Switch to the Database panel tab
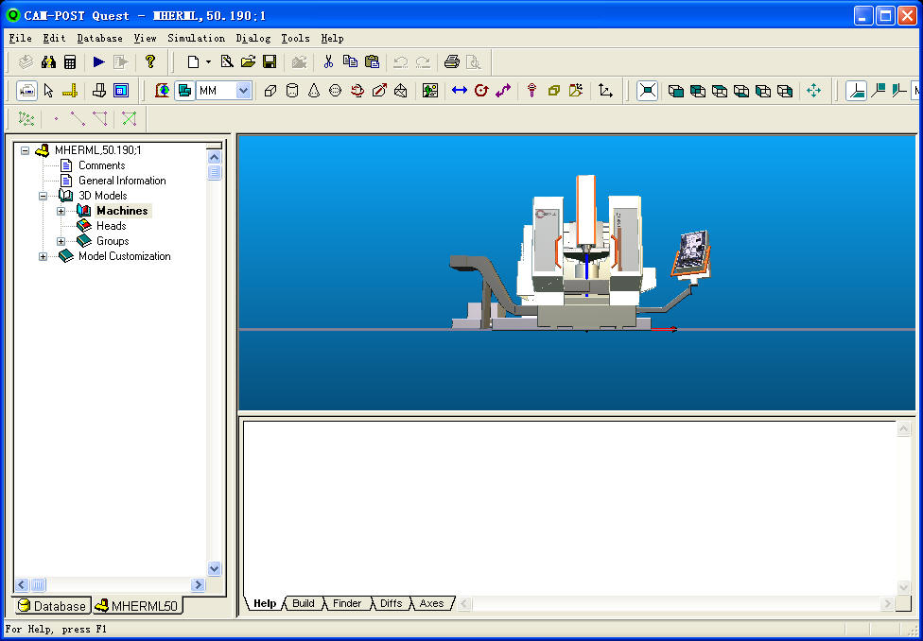The width and height of the screenshot is (923, 641). (52, 606)
